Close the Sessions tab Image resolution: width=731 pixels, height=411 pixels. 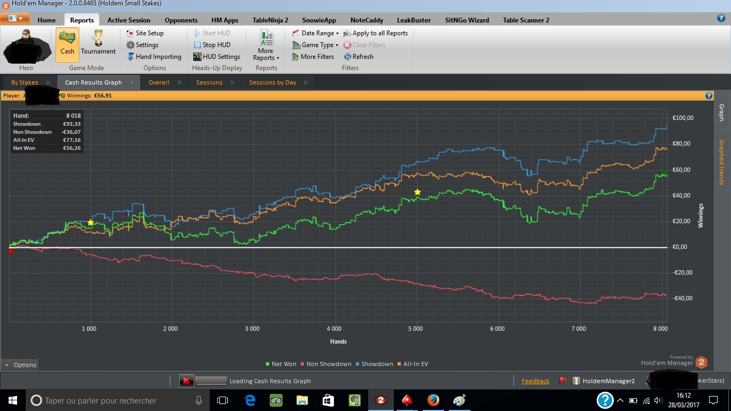click(232, 82)
